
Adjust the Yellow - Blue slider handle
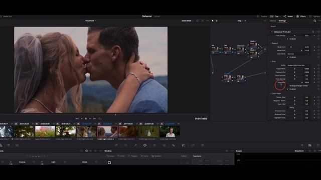(294, 97)
